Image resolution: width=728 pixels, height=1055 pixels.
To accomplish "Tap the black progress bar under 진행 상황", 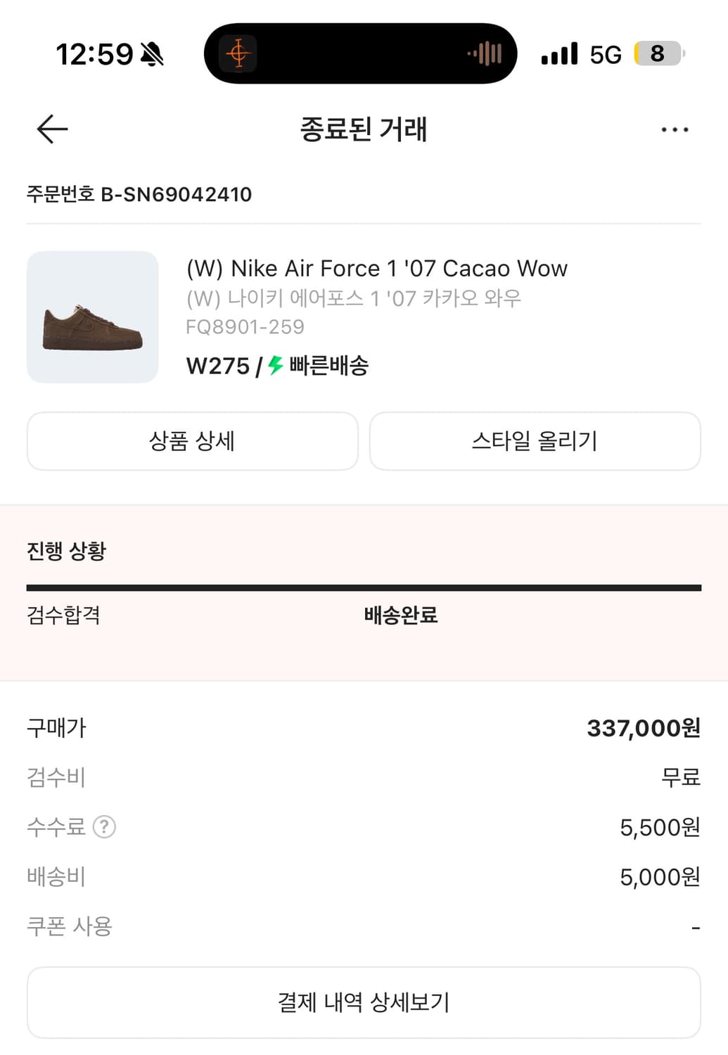I will [x=364, y=587].
